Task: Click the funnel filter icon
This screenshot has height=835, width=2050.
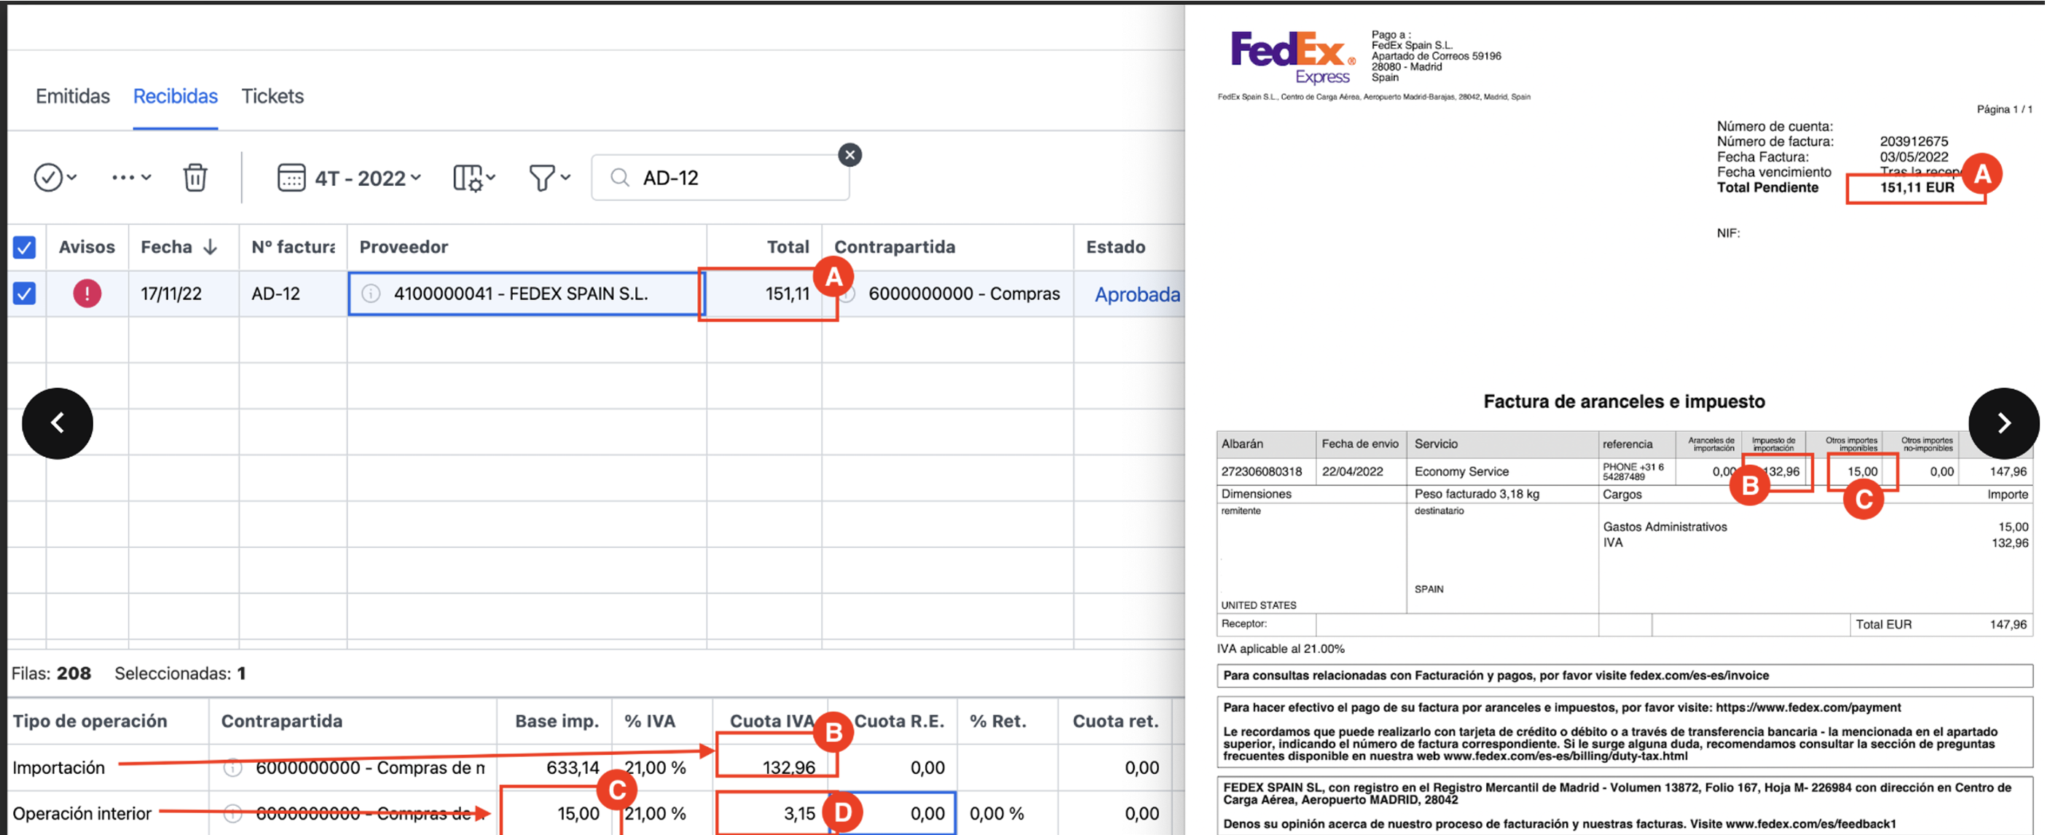Action: (542, 178)
